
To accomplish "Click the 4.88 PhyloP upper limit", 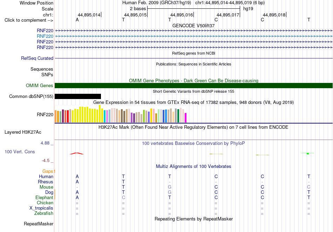I will 45,143.
